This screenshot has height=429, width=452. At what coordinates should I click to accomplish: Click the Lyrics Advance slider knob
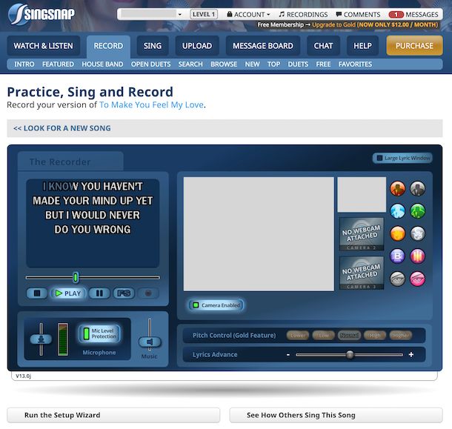[350, 354]
